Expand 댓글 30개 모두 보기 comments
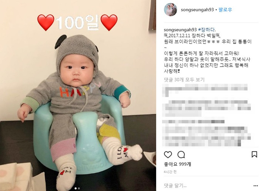This screenshot has height=191, width=259. pos(184,80)
